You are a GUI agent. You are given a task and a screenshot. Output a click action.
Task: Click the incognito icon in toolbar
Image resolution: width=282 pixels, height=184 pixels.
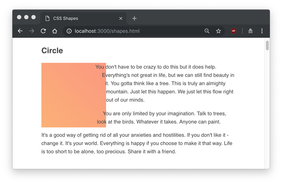click(x=250, y=31)
